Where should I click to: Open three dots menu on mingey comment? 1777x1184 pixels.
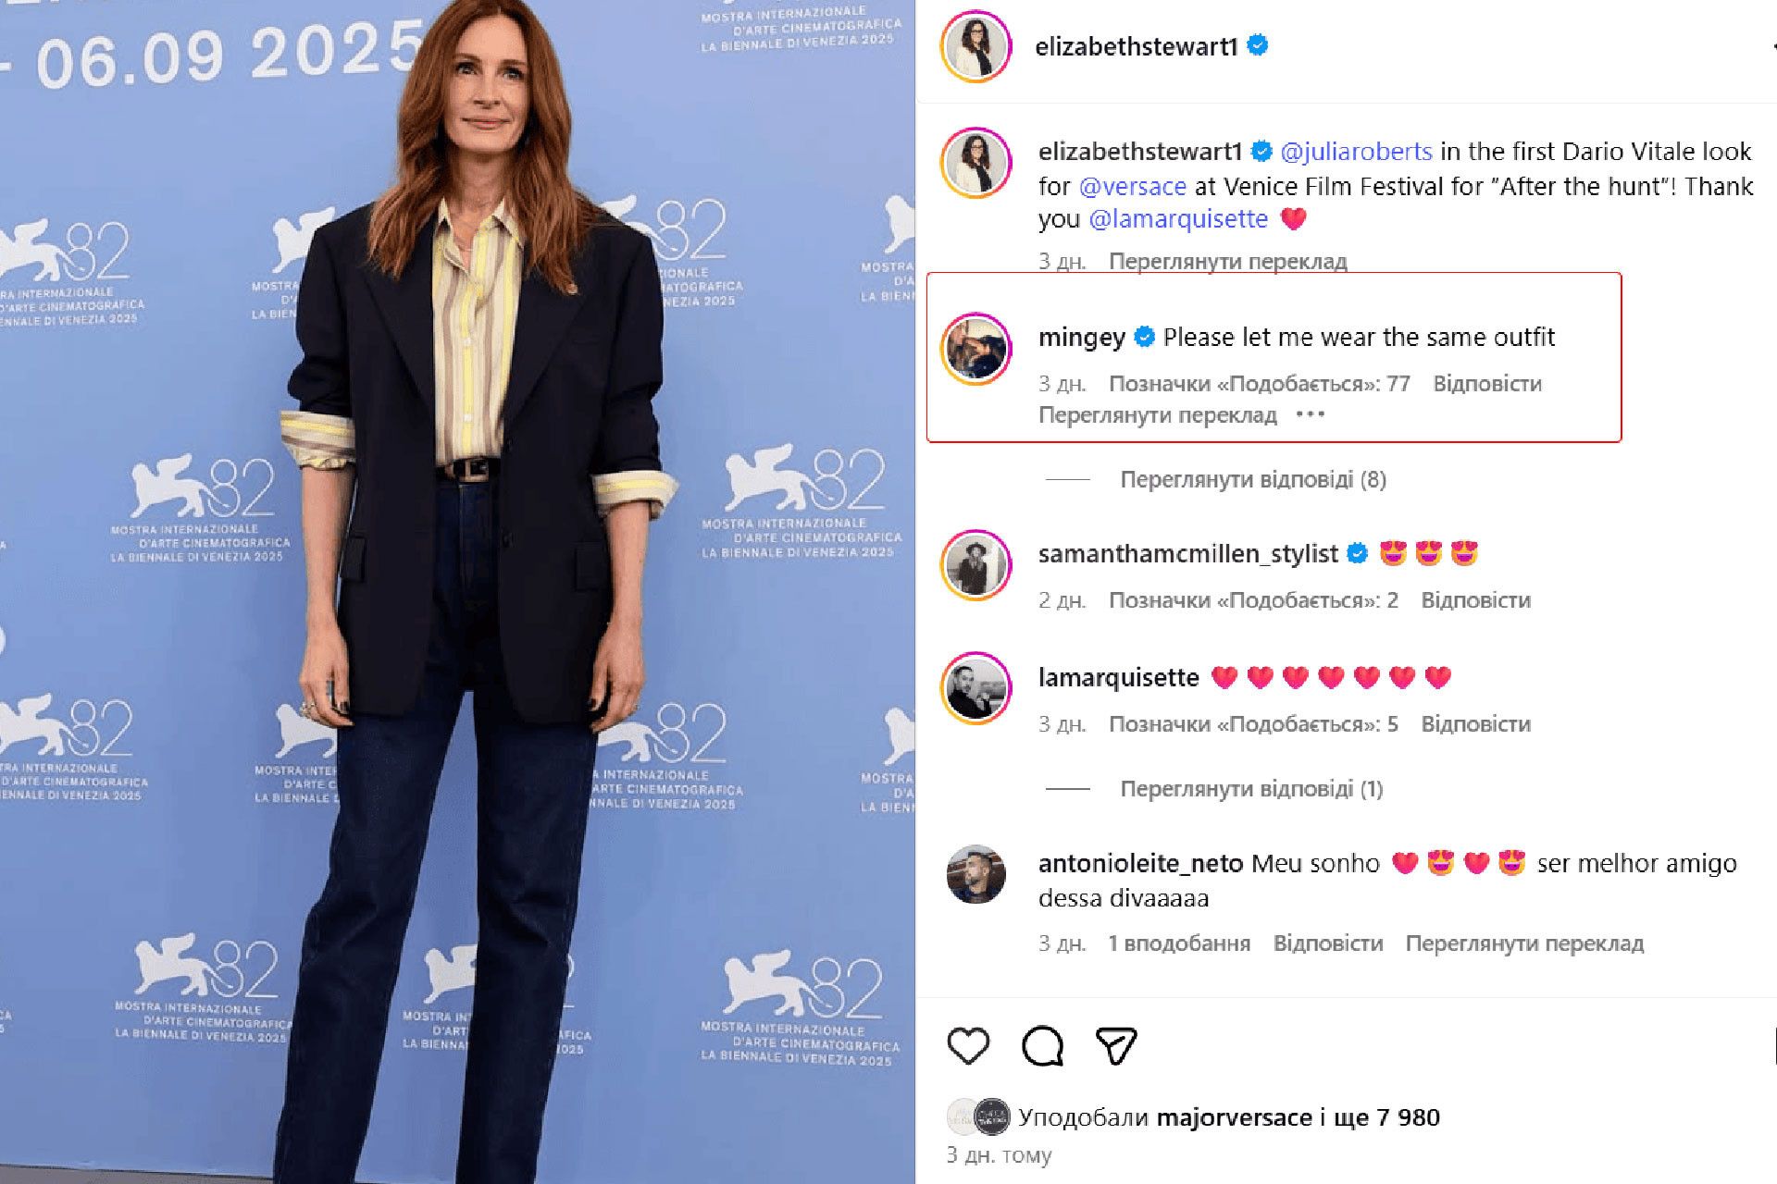1311,415
